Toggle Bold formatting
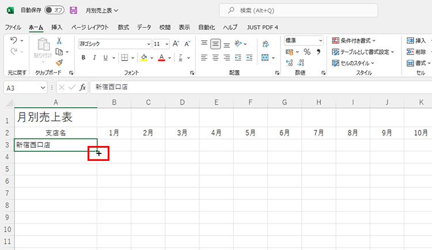This screenshot has width=432, height=250. (84, 57)
